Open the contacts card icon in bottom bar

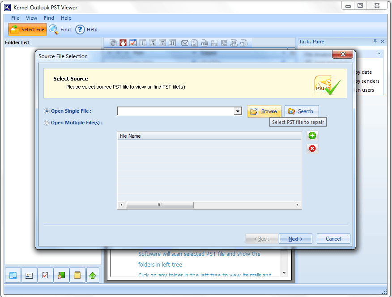pyautogui.click(x=29, y=275)
